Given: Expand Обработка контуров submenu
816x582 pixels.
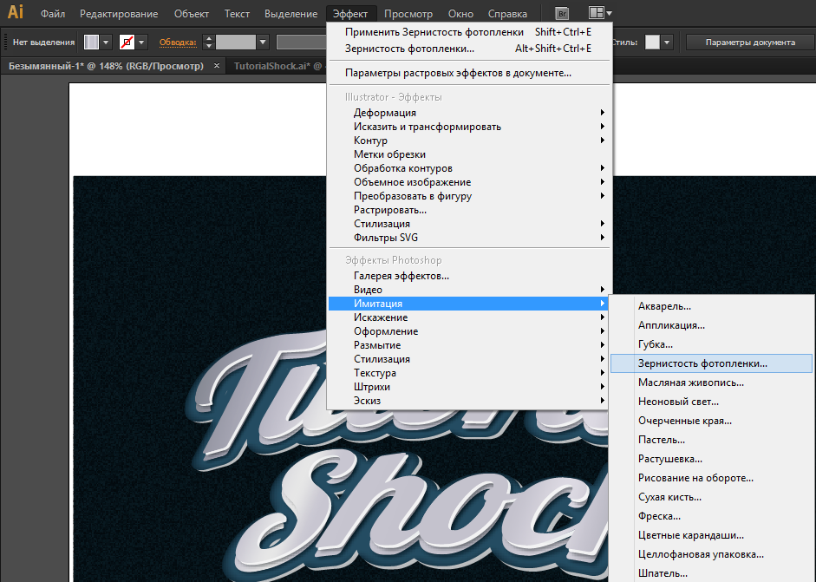Looking at the screenshot, I should pyautogui.click(x=468, y=168).
